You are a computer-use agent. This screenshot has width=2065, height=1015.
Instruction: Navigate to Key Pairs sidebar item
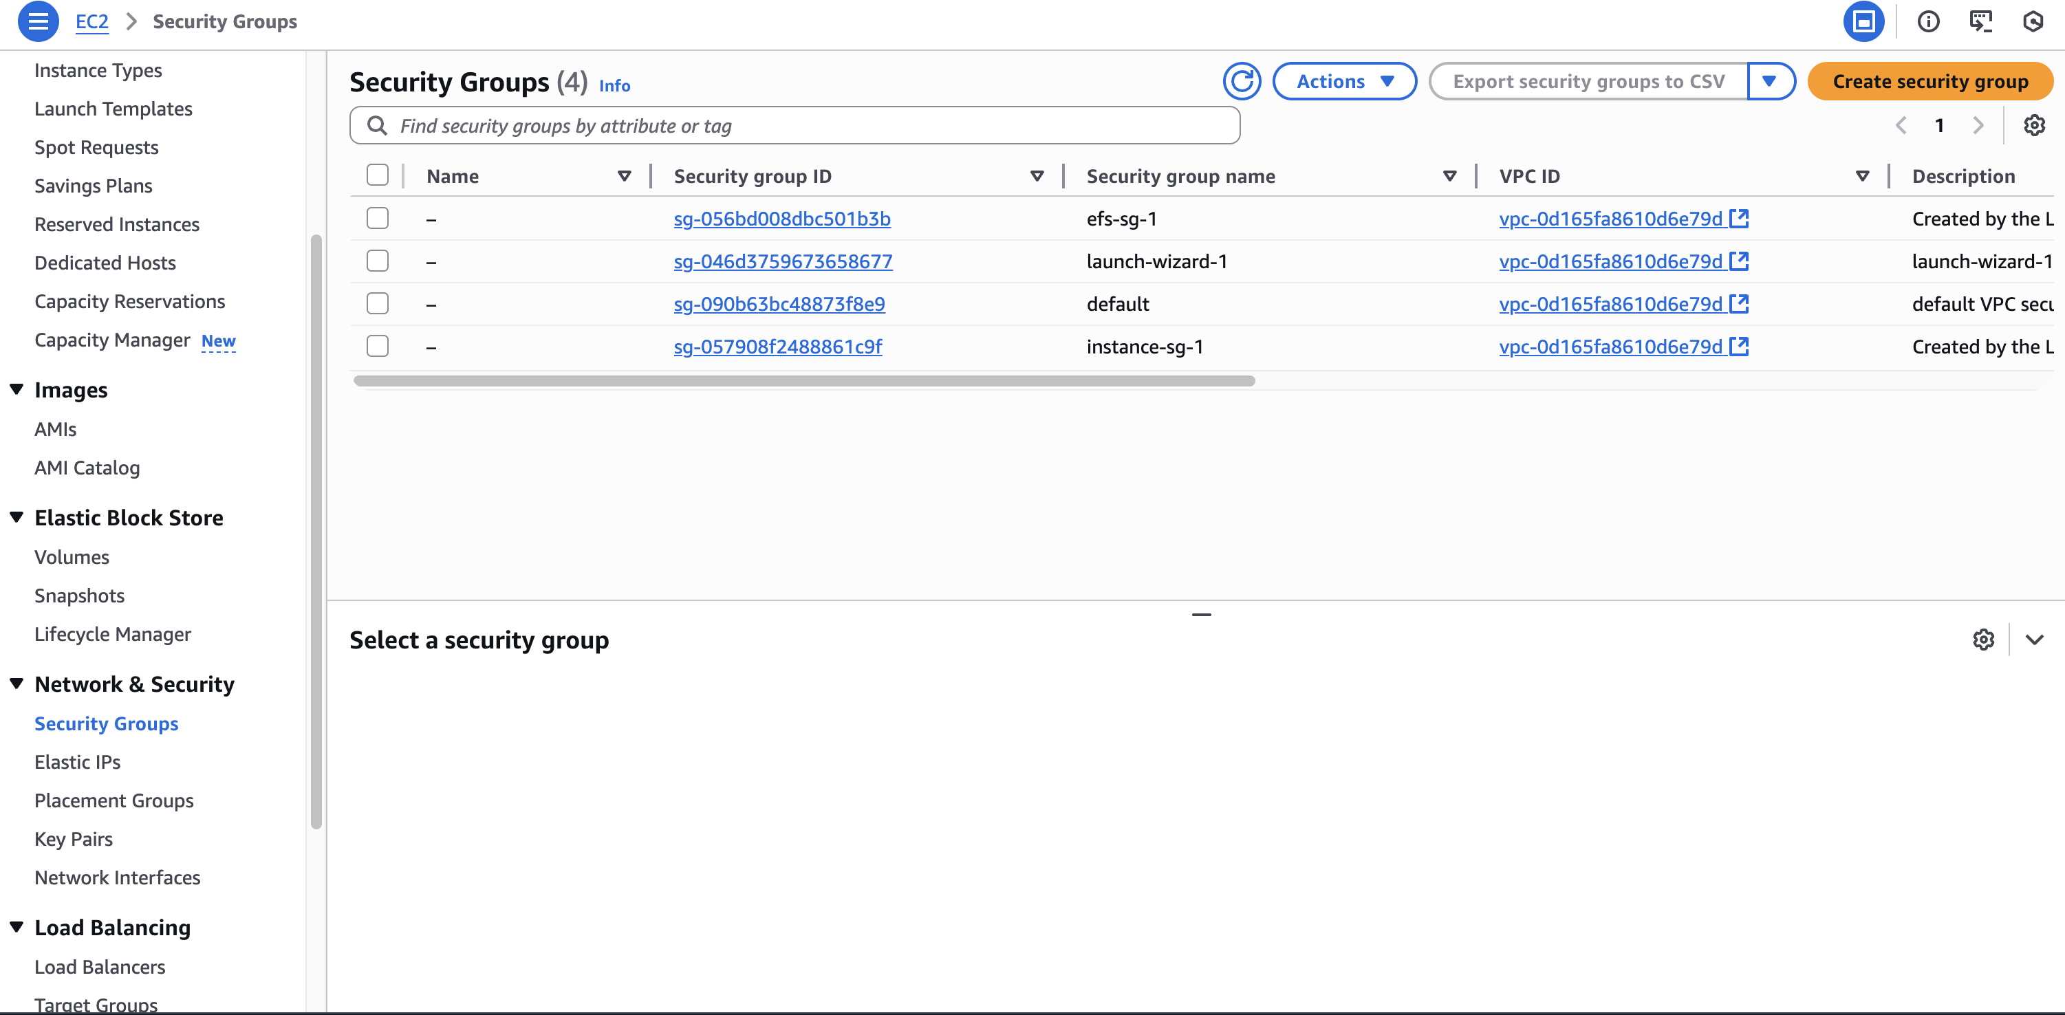[74, 839]
